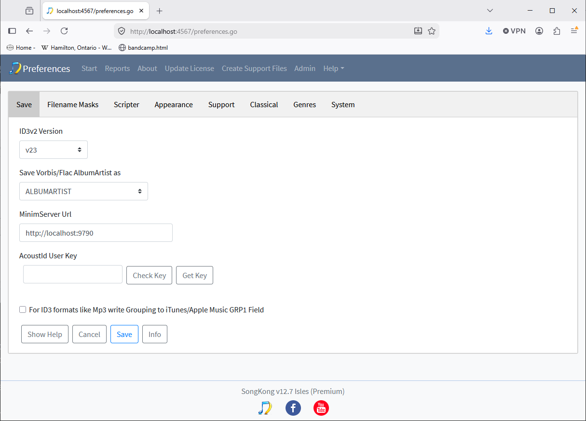586x421 pixels.
Task: Open the YouTube icon in footer
Action: [x=321, y=408]
